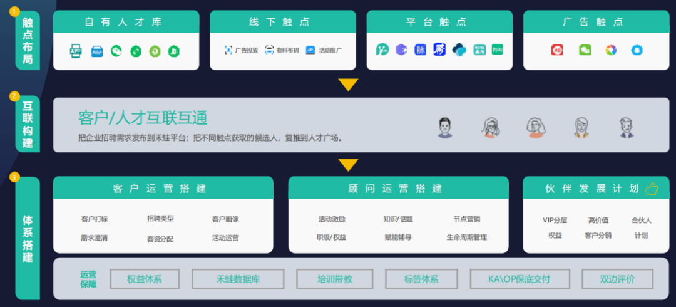The height and width of the screenshot is (307, 676).
Task: Click the VIP分层 text
Action: coord(555,220)
